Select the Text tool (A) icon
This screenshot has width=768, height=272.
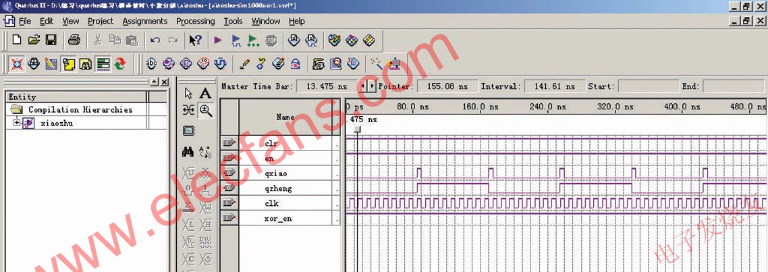(205, 93)
